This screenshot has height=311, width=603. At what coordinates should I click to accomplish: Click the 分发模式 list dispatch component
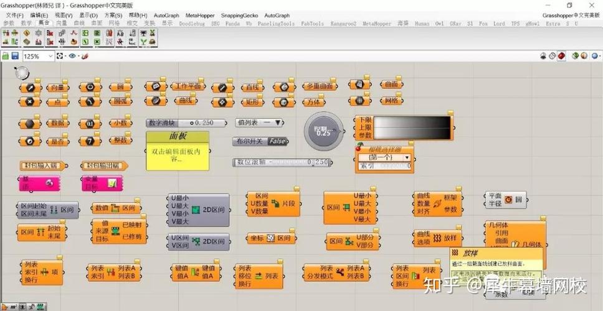coord(336,272)
